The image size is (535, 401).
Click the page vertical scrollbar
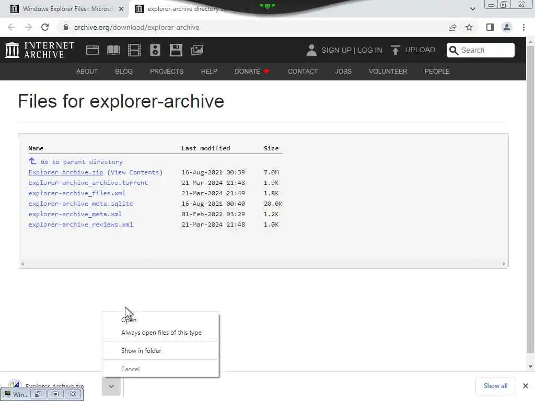pos(530,199)
